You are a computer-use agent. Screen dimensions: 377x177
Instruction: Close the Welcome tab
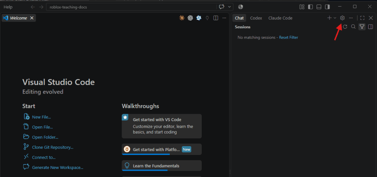pyautogui.click(x=32, y=18)
